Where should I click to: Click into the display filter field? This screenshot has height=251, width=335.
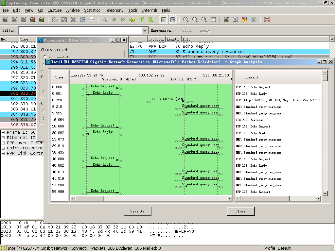click(80, 30)
